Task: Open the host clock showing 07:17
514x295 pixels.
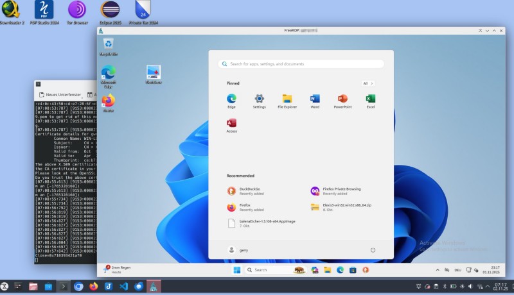Action: click(501, 287)
